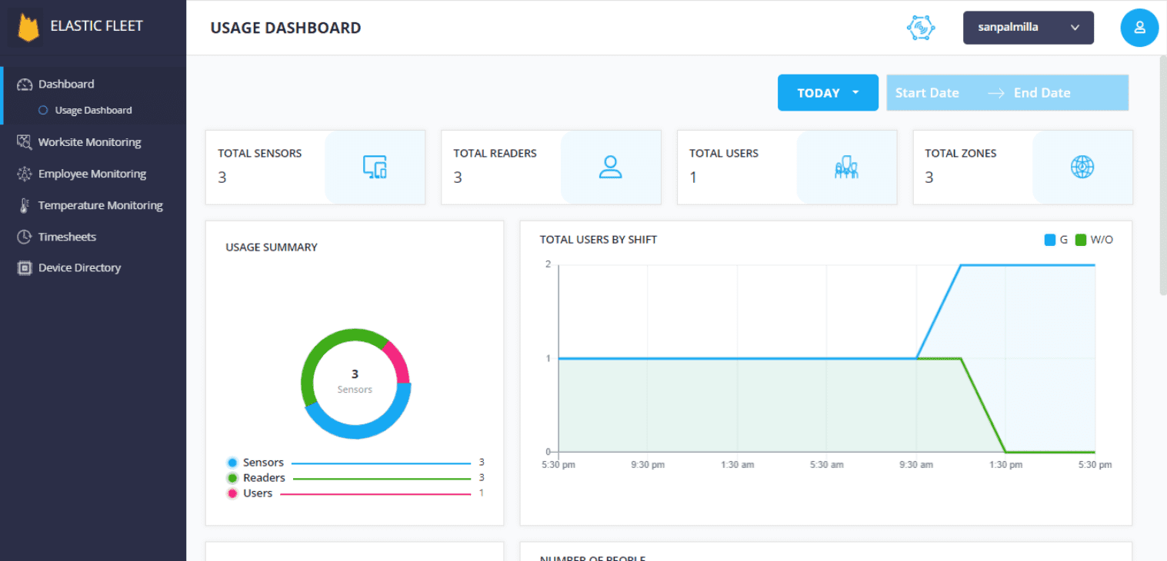Expand the sanpalmilla account dropdown
1167x561 pixels.
click(1028, 28)
